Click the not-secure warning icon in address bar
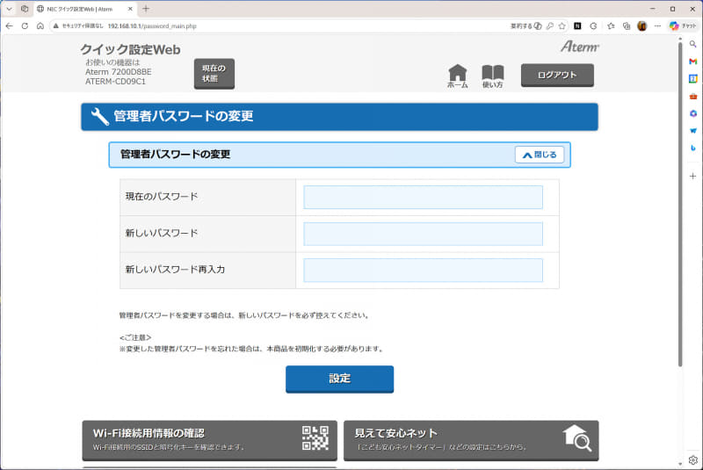703x470 pixels. coord(56,26)
